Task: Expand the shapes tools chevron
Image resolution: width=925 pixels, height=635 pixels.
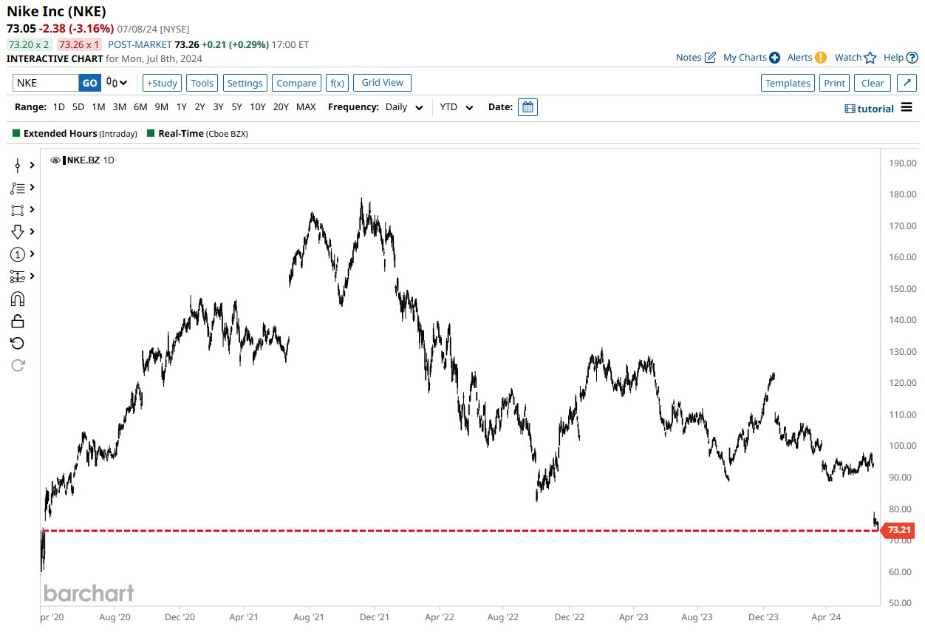Action: [33, 210]
